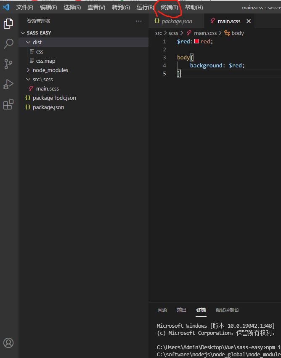Select the 终端 panel tab

pyautogui.click(x=201, y=310)
